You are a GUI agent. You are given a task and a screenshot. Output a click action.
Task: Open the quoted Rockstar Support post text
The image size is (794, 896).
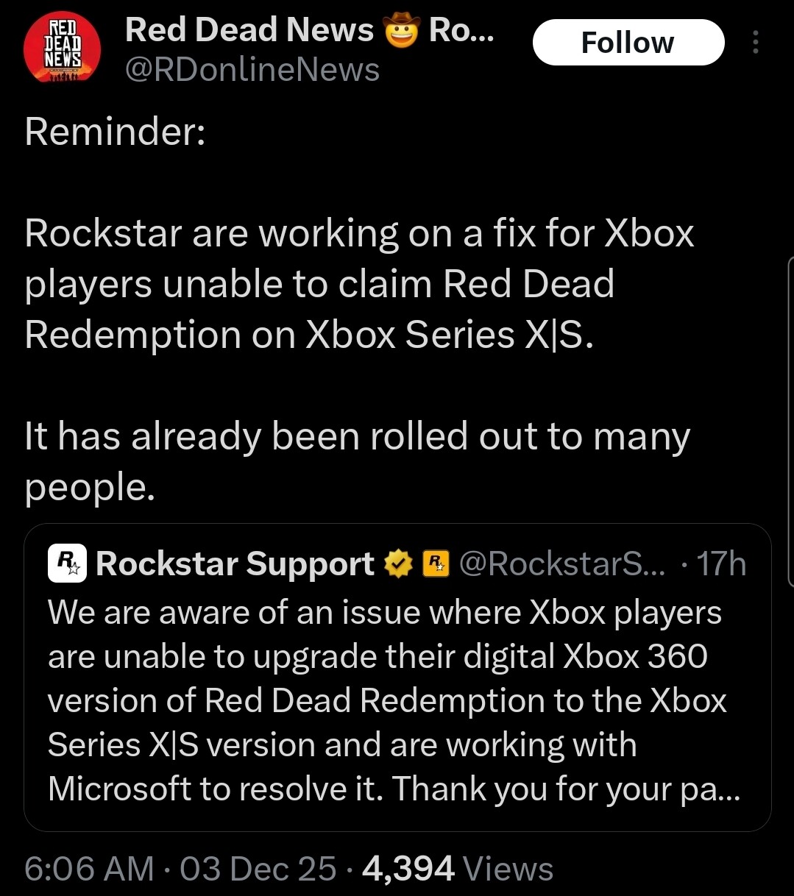386,700
